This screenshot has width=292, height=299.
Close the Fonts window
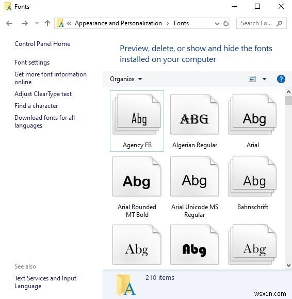[x=281, y=7]
